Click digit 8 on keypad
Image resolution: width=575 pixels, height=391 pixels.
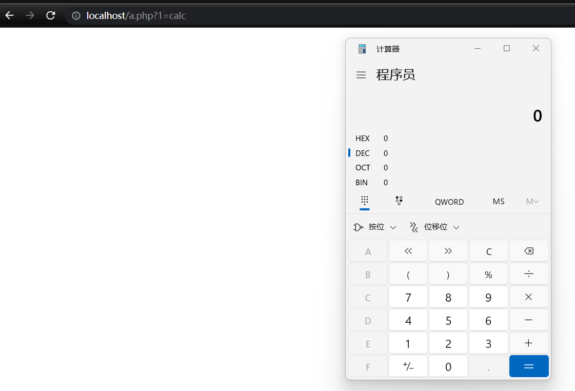pos(448,297)
